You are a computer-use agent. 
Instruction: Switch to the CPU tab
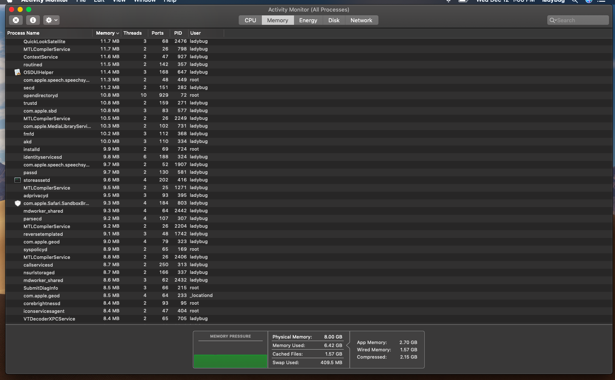coord(250,20)
